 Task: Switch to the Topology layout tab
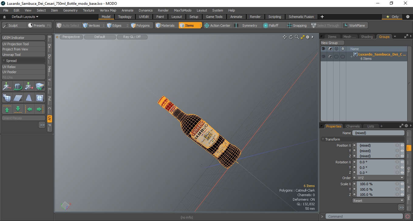[125, 17]
